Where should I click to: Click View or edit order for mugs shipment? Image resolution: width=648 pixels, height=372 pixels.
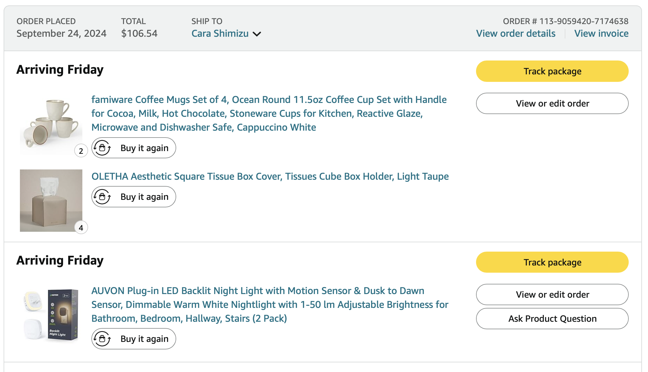[x=552, y=104]
